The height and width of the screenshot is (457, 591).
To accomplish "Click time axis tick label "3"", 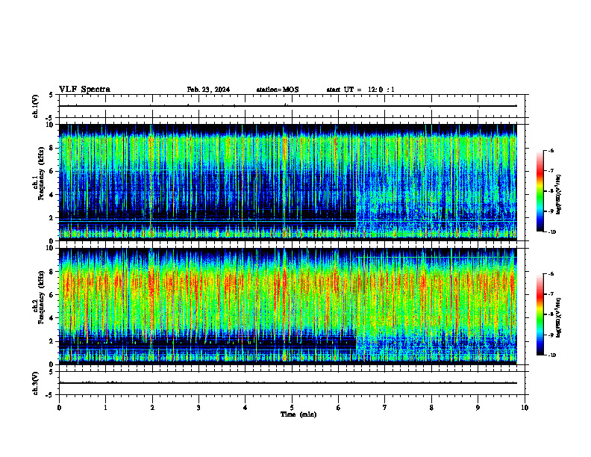I will tap(198, 408).
